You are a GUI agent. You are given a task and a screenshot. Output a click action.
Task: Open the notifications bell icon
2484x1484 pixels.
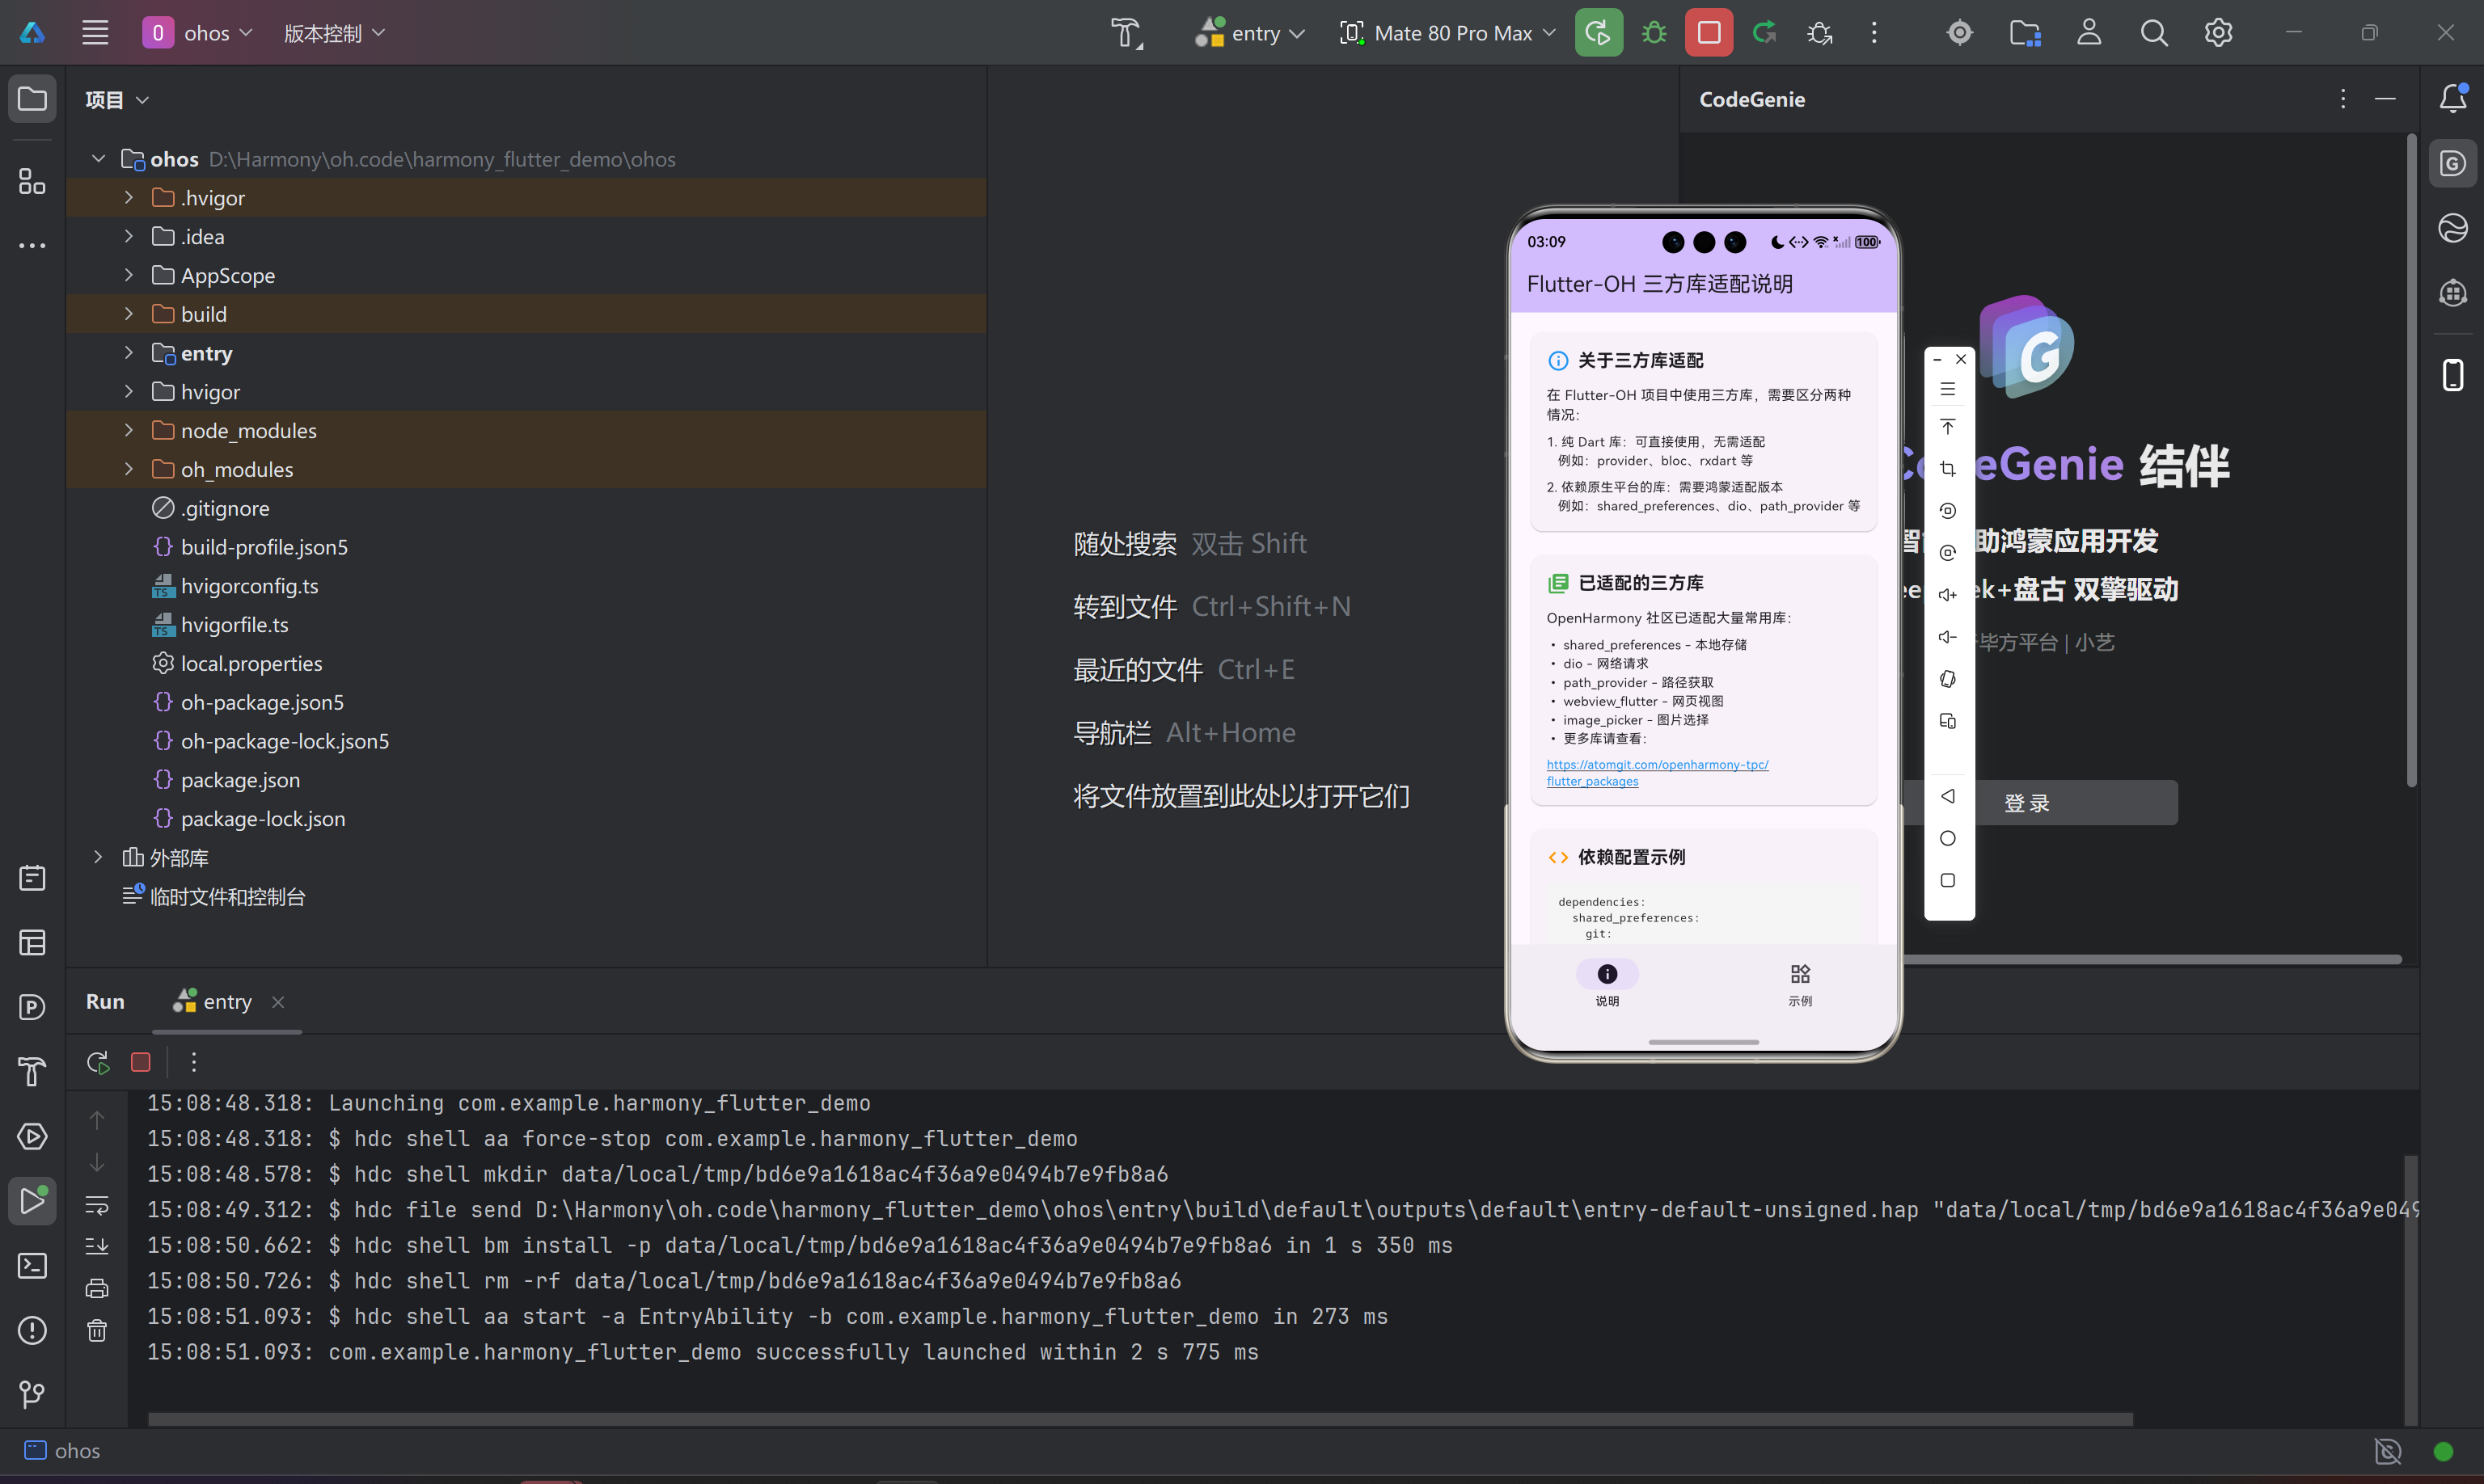[2452, 98]
